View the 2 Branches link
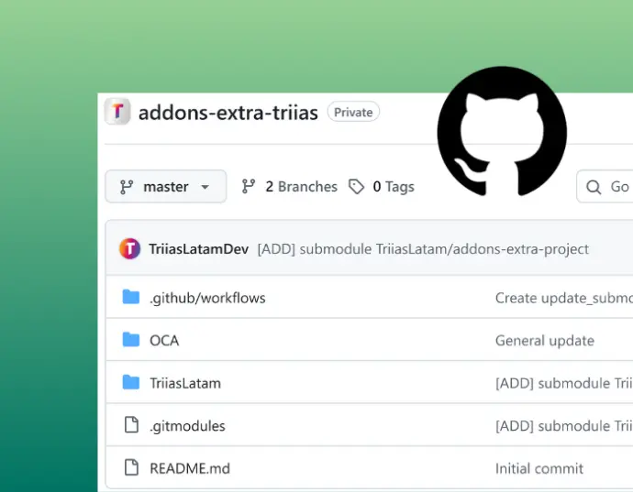The height and width of the screenshot is (492, 633). click(x=301, y=187)
